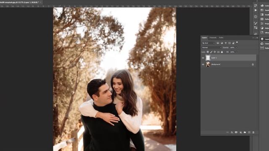
Task: Switch to the Channels tab
Action: (x=213, y=38)
